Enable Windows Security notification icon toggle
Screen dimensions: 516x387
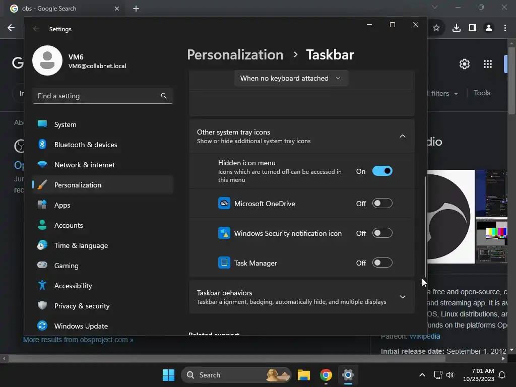[x=382, y=233]
